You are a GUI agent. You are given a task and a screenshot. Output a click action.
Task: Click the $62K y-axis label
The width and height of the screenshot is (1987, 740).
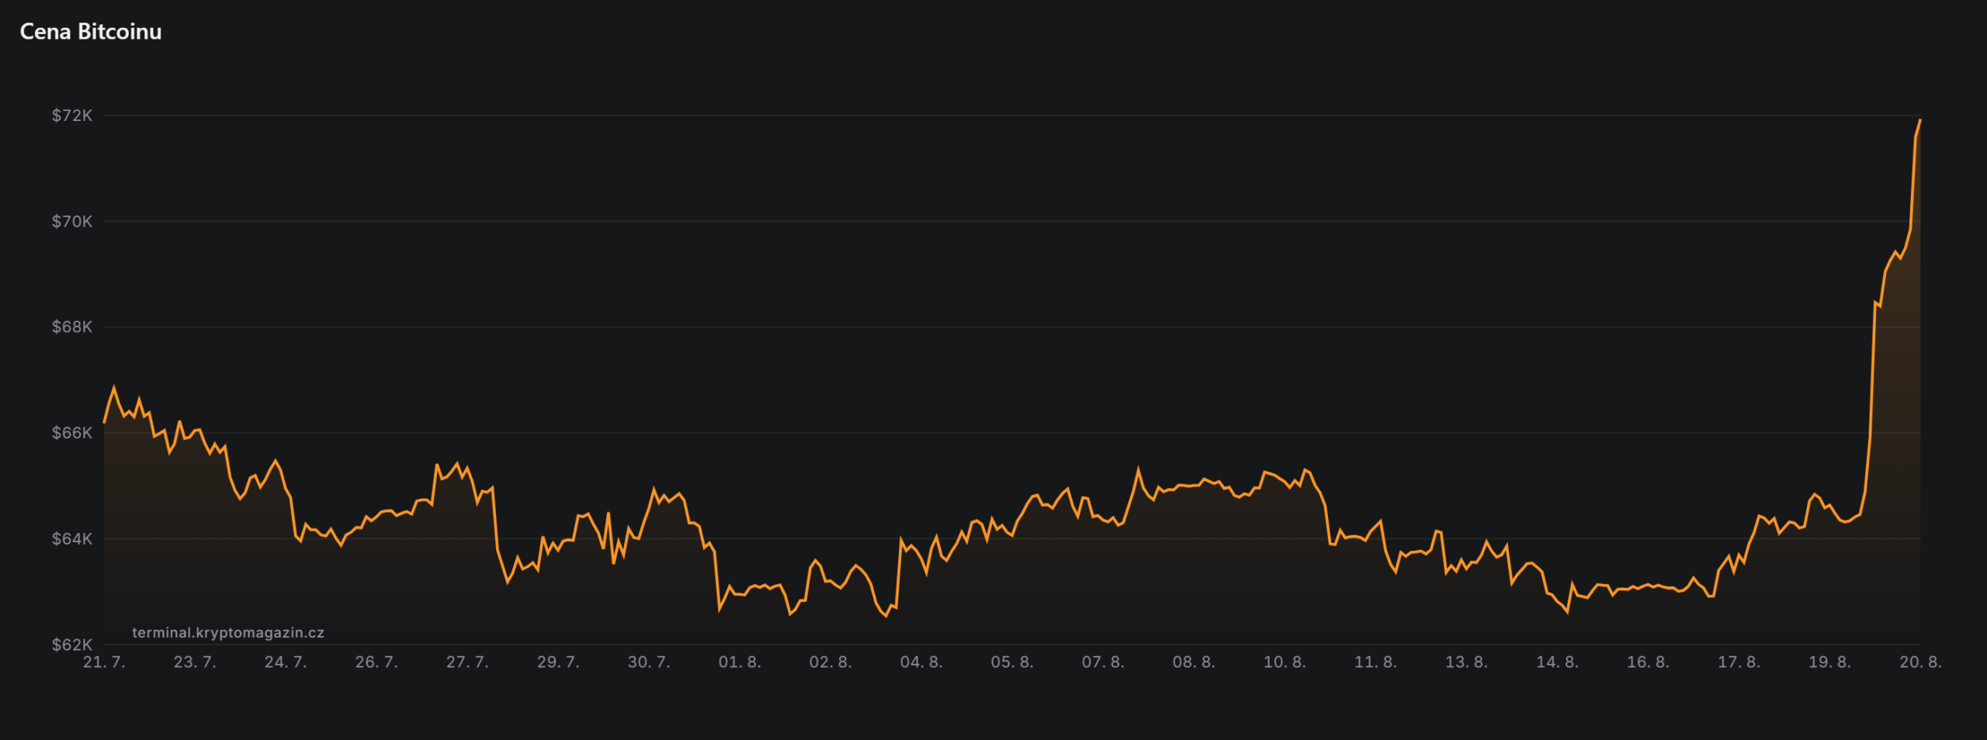(x=72, y=645)
